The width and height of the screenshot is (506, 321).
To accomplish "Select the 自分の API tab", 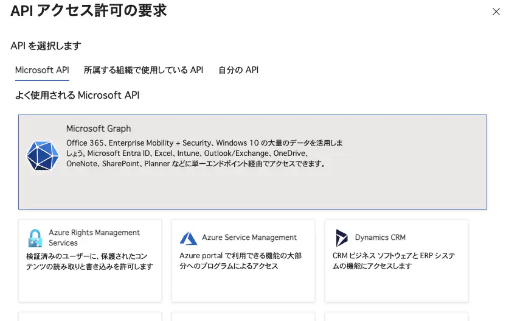I will (x=238, y=70).
